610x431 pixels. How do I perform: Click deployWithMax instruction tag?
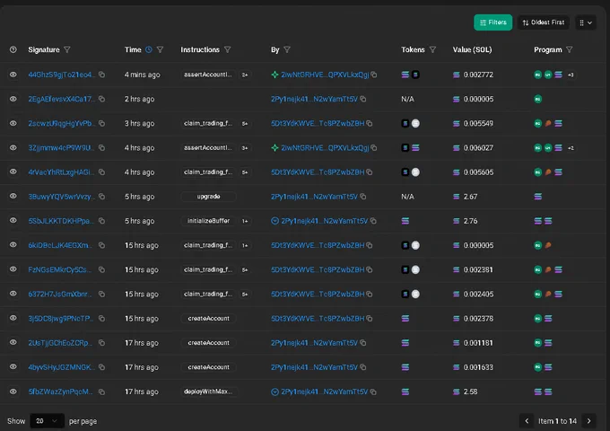(x=208, y=391)
